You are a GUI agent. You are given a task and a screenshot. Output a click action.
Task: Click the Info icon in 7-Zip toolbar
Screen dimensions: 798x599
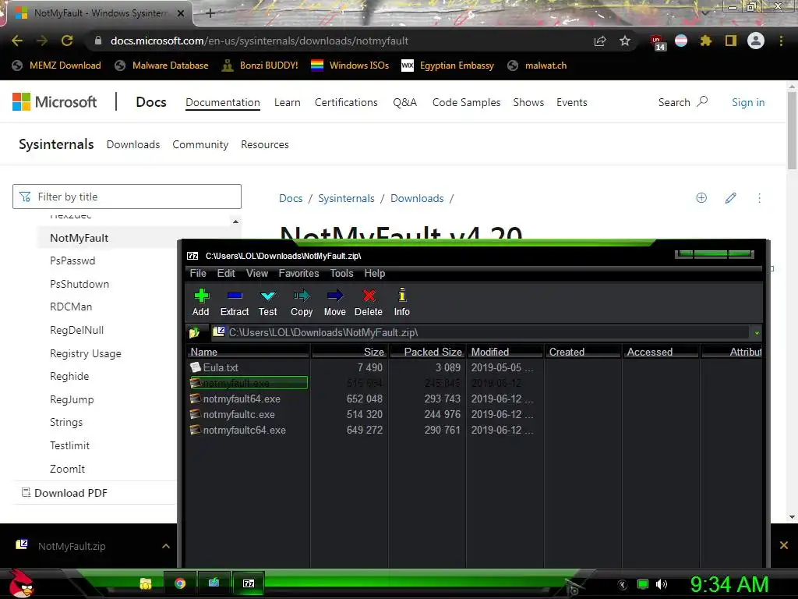[402, 296]
